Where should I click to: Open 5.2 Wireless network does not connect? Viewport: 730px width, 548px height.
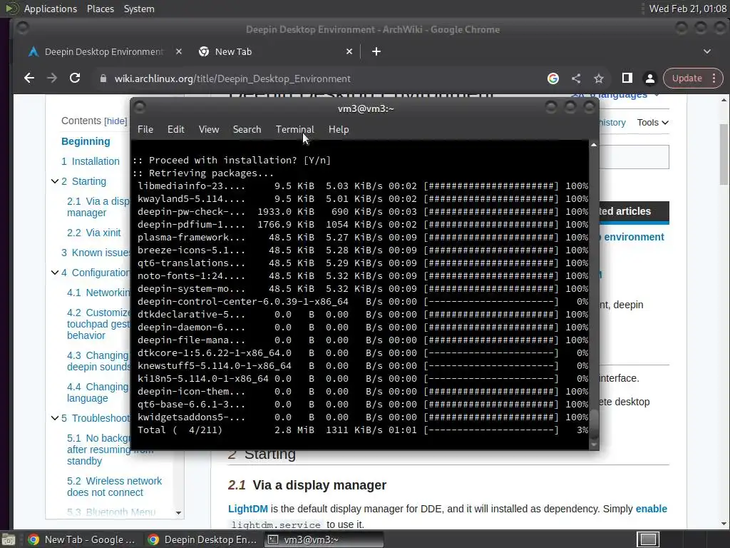click(114, 487)
